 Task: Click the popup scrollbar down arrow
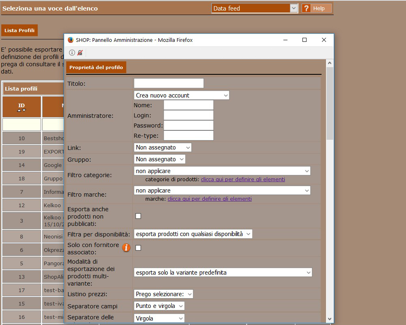click(330, 319)
